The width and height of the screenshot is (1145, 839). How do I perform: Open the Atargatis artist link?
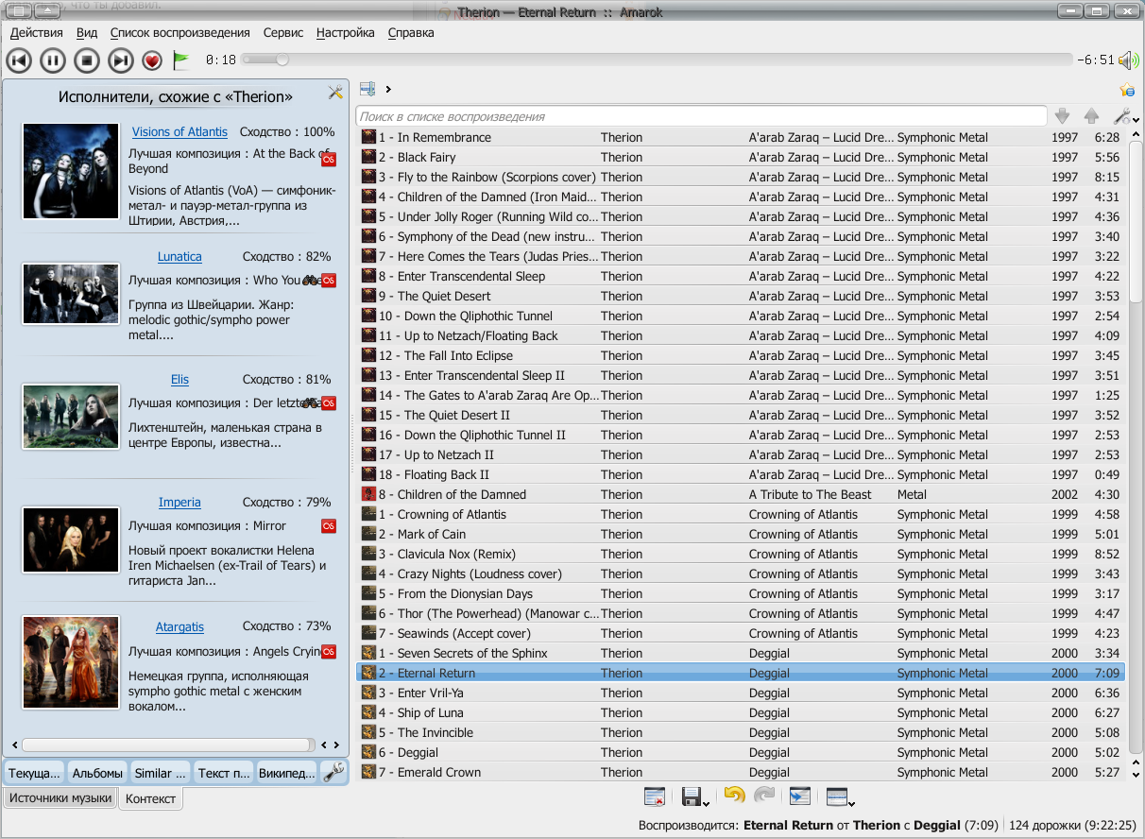179,626
